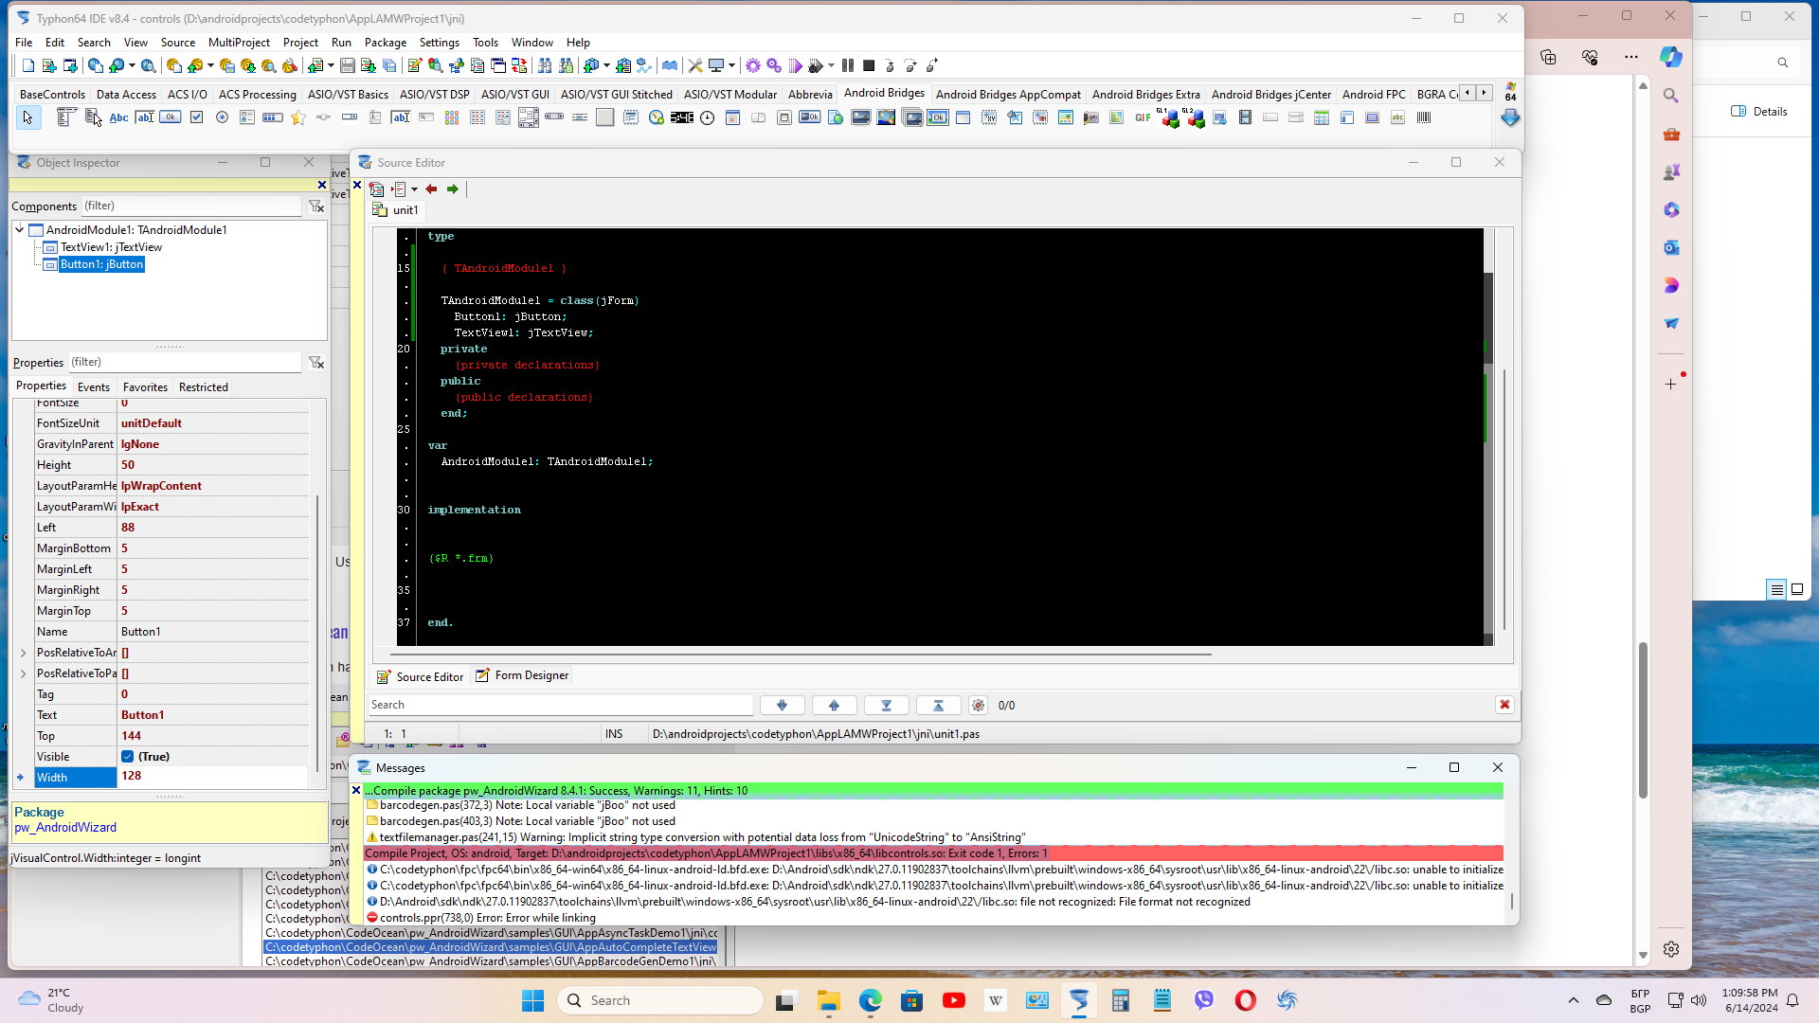Click the purple gear build icon
This screenshot has height=1023, width=1819.
(753, 65)
